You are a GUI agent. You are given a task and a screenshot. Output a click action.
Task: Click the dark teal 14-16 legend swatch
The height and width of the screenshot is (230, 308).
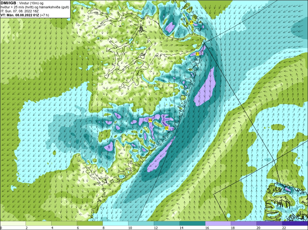click(x=192, y=224)
